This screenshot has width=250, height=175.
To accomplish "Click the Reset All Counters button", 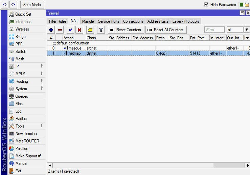I will coord(166,30).
